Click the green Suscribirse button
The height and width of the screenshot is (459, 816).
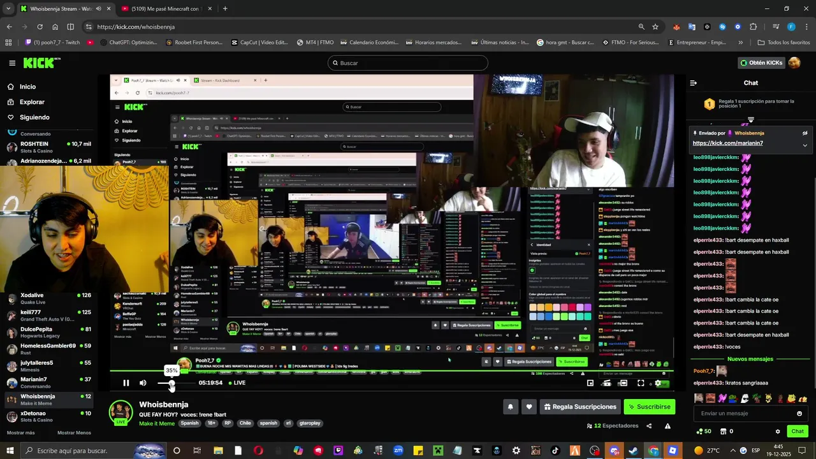[x=649, y=407]
